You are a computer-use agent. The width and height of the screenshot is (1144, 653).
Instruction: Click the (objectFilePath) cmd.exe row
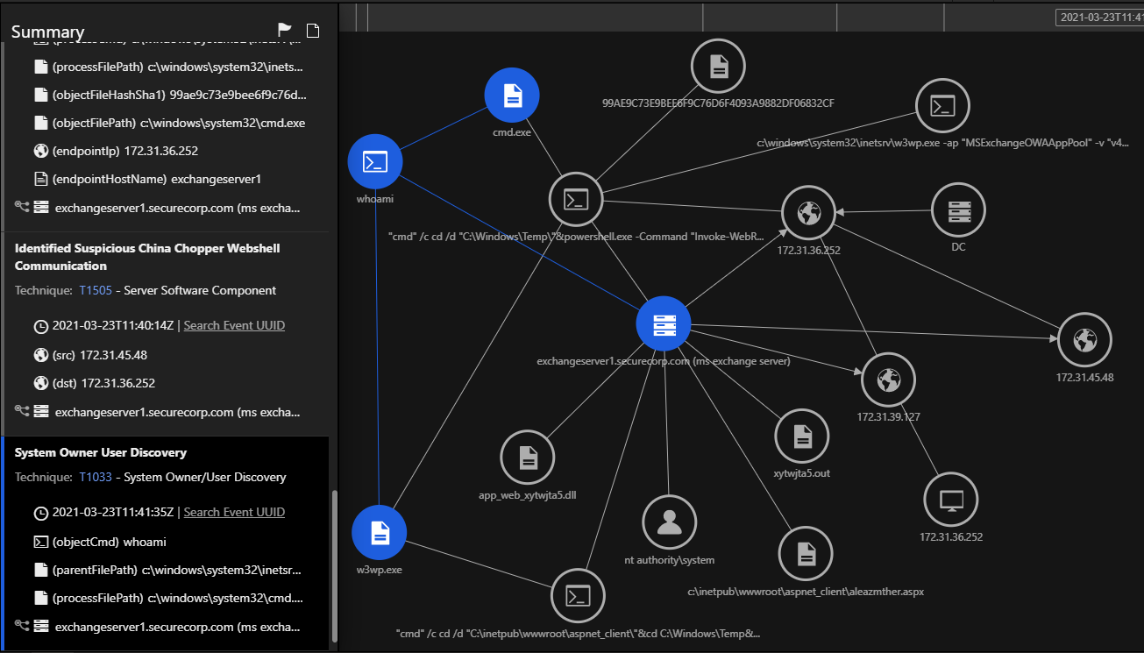tap(168, 123)
